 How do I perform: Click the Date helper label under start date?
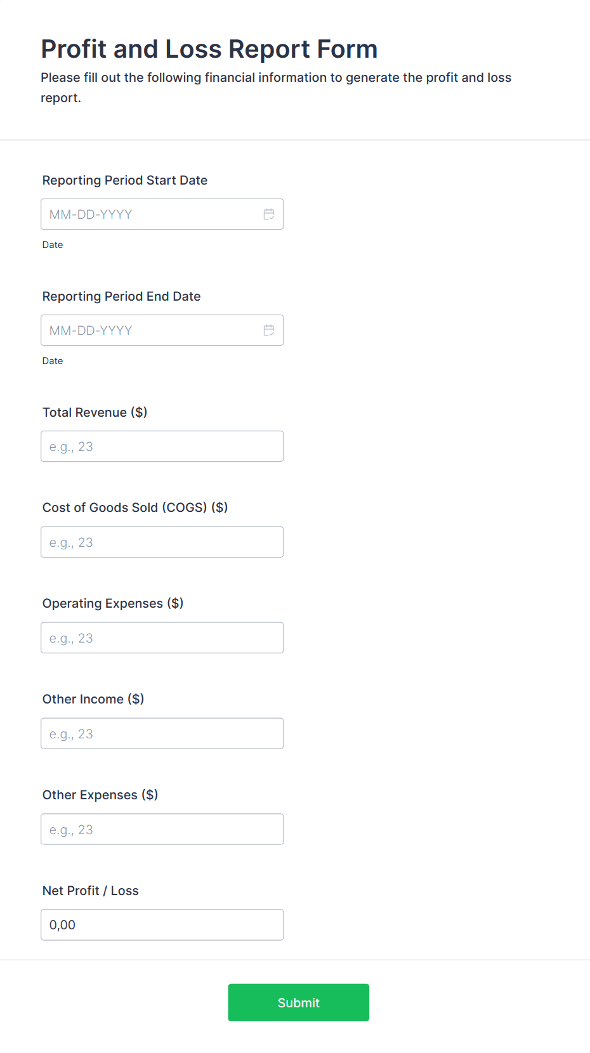click(x=53, y=244)
